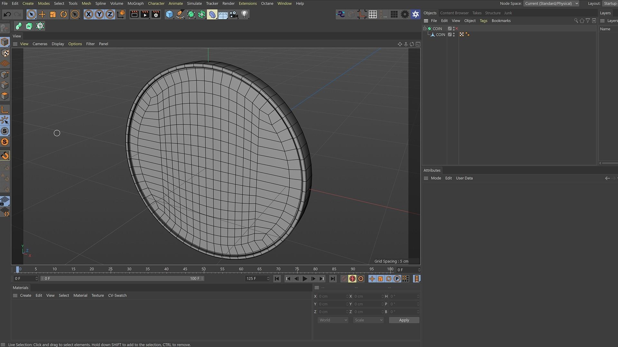Viewport: 618px width, 347px height.
Task: Toggle Parameter keyframe recording P button
Action: pos(397,279)
